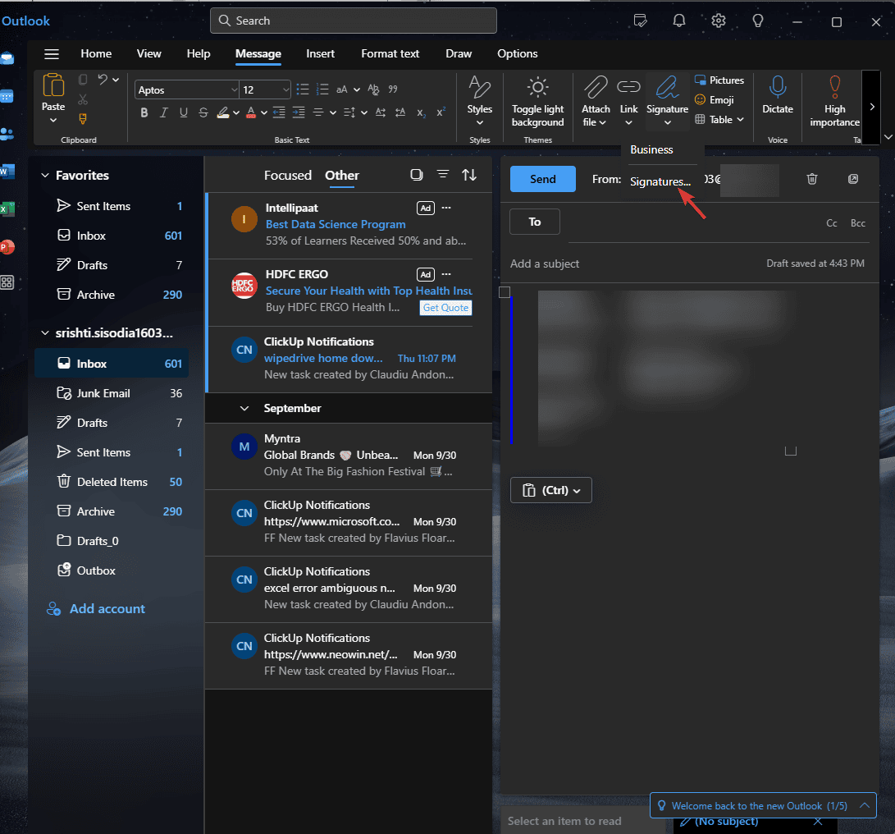Expand ribbon overflow right arrow
This screenshot has height=834, width=895.
tap(871, 107)
